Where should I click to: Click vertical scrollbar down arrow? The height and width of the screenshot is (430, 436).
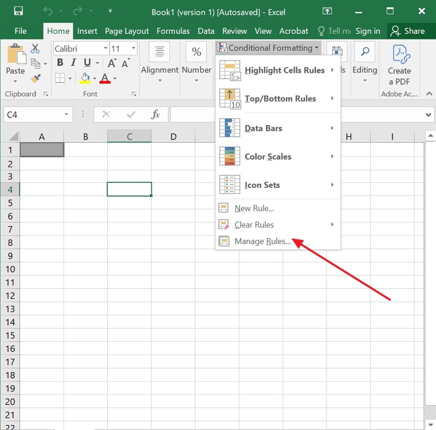click(x=430, y=425)
